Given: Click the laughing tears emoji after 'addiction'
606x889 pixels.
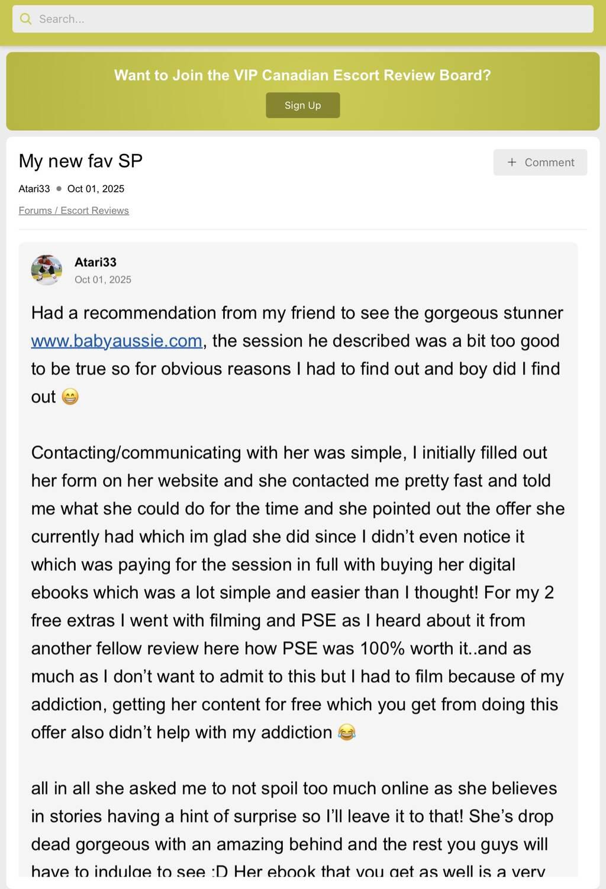Looking at the screenshot, I should pos(347,733).
